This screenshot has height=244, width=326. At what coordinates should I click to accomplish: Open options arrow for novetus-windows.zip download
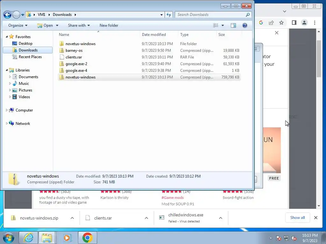72,218
